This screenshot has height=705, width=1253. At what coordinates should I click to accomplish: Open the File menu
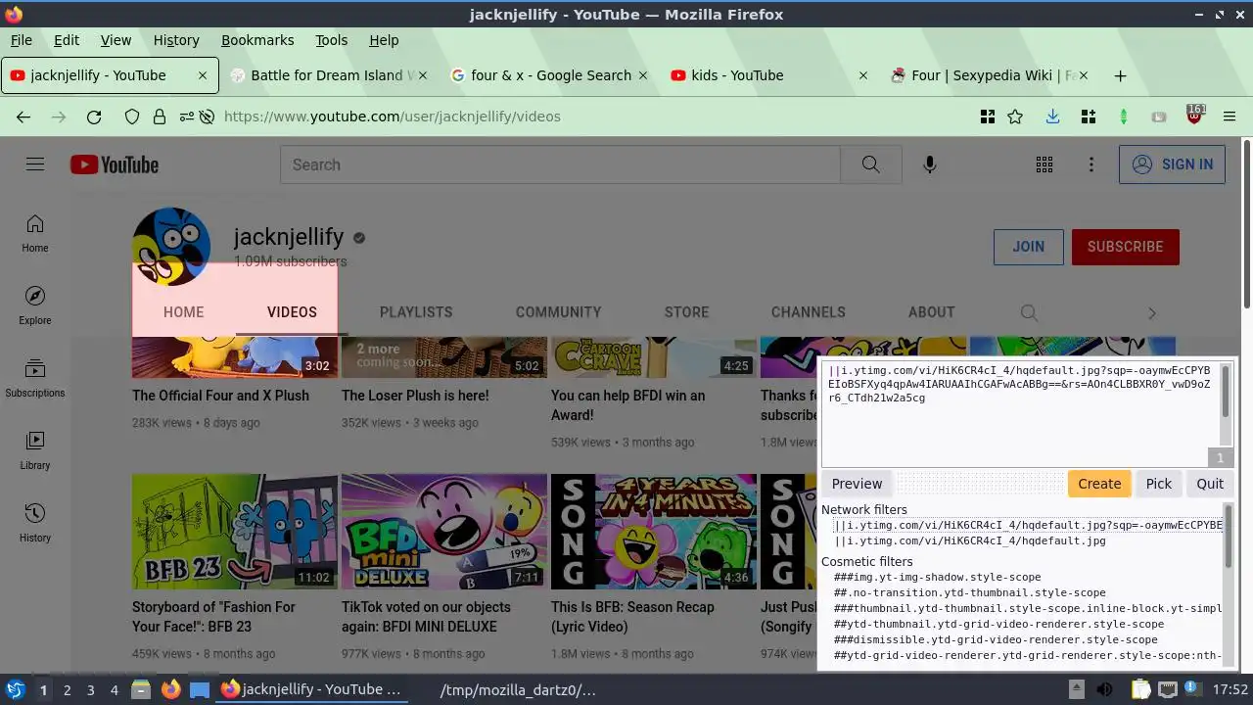click(x=22, y=40)
